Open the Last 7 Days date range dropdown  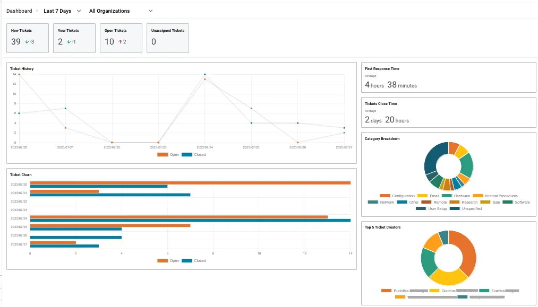pos(62,11)
